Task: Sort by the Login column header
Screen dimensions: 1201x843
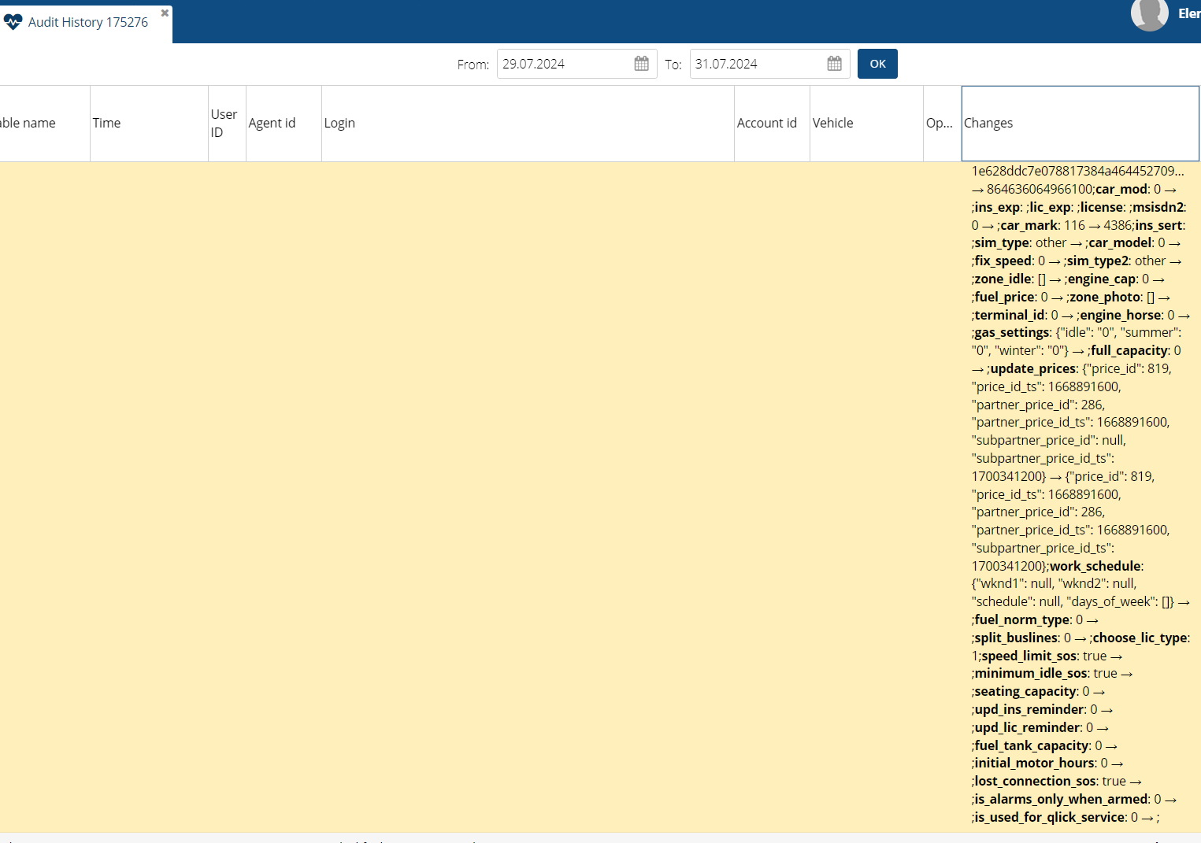Action: [x=339, y=124]
